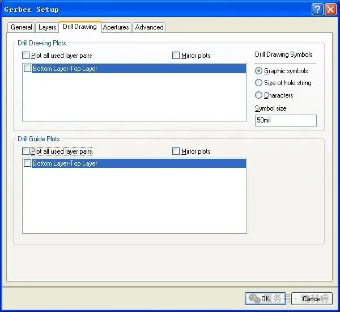Toggle Mirror plots in Drill Guide Plots
This screenshot has width=340, height=312.
click(176, 151)
